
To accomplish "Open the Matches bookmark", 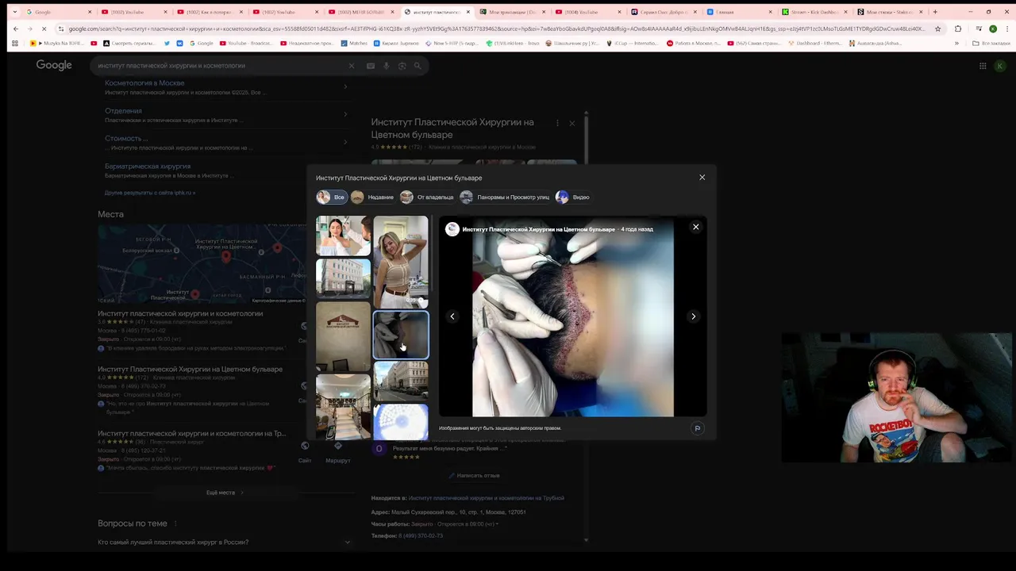I will point(353,43).
